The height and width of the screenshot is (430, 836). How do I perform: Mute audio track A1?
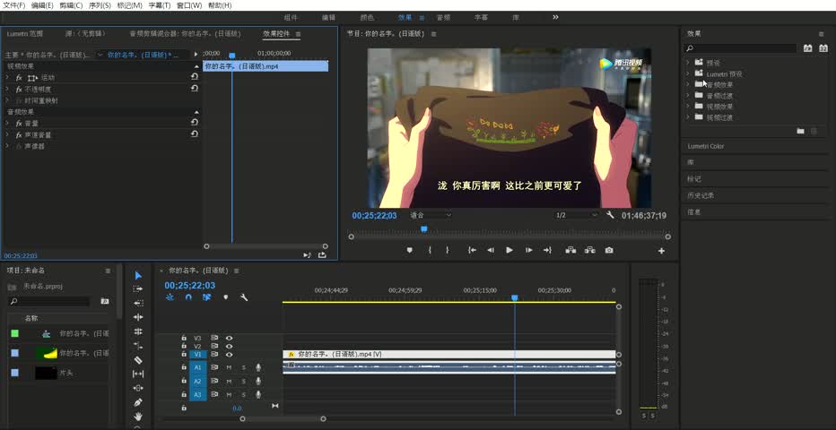click(229, 367)
